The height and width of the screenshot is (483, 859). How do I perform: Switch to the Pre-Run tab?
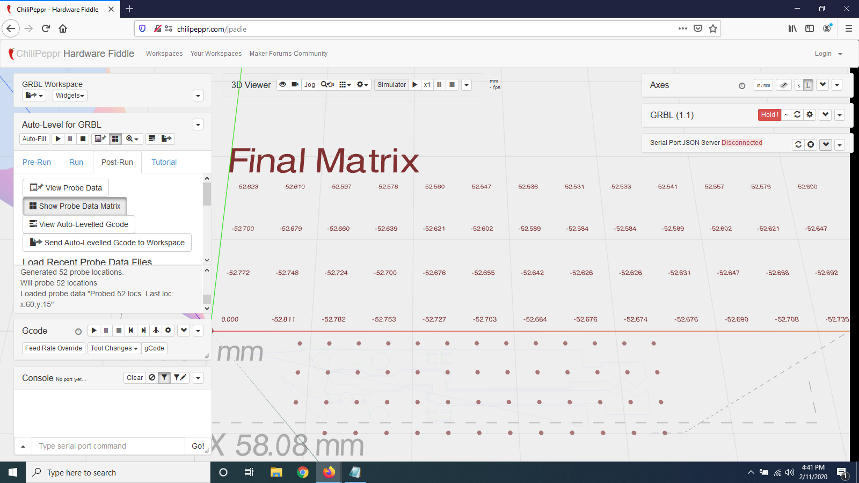pos(37,162)
